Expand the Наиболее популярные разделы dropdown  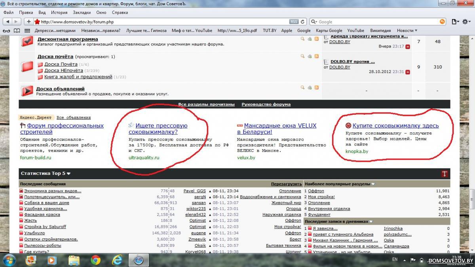coord(373,184)
